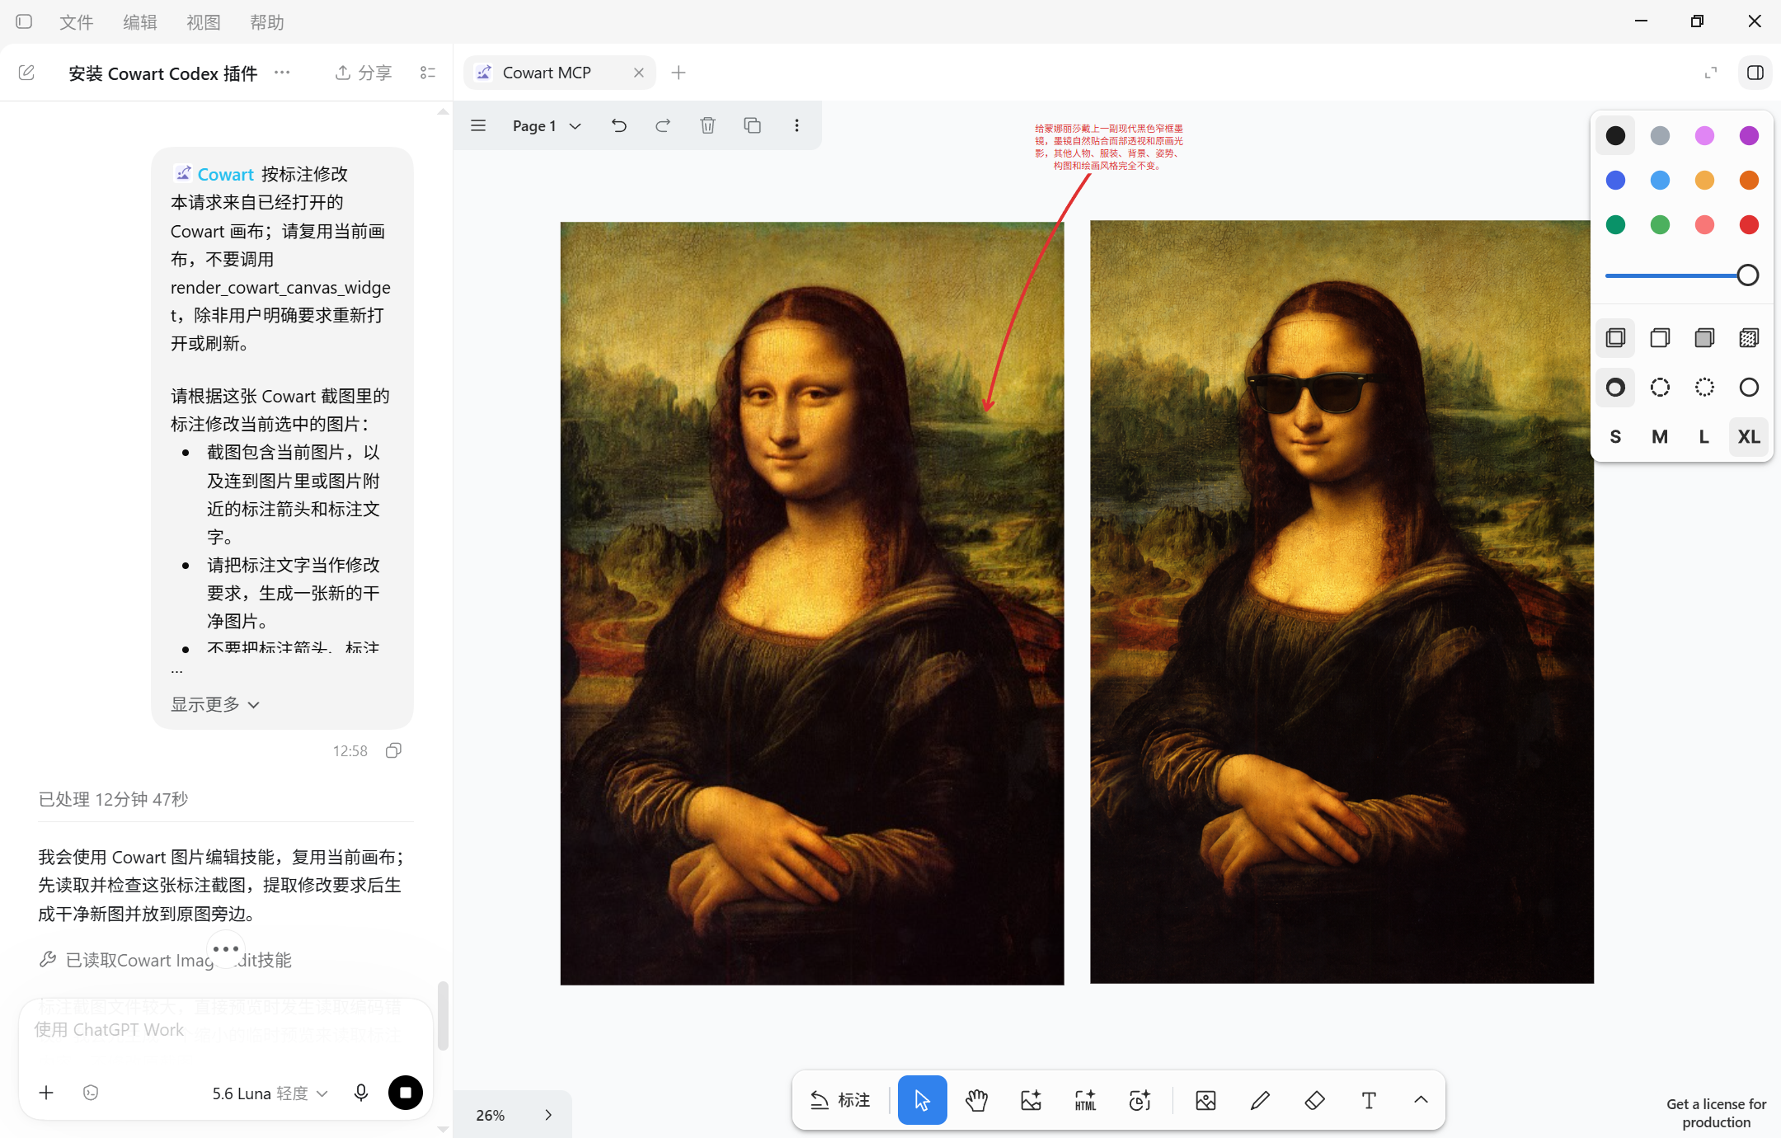Stop the running response
The height and width of the screenshot is (1138, 1781).
click(x=405, y=1093)
